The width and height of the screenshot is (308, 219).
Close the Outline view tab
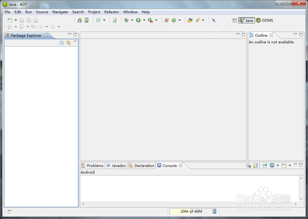271,35
